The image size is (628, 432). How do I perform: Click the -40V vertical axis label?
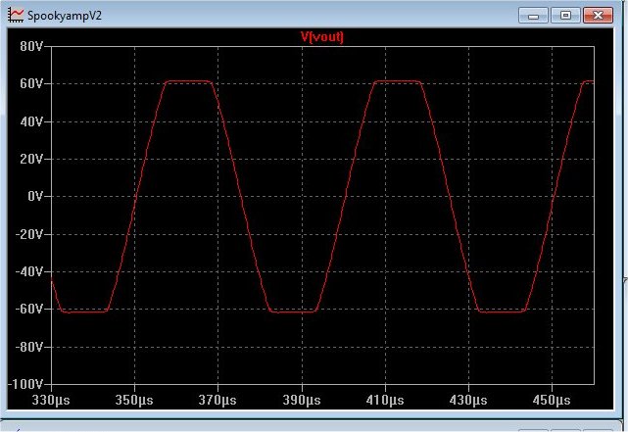pyautogui.click(x=28, y=272)
